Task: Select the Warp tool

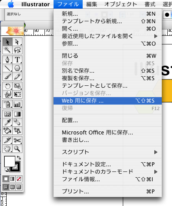Action: tap(7, 94)
